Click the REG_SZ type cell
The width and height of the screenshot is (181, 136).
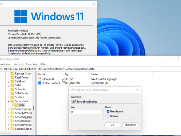click(69, 79)
